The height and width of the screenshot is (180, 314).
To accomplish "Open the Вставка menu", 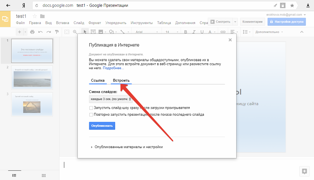I will (62, 23).
